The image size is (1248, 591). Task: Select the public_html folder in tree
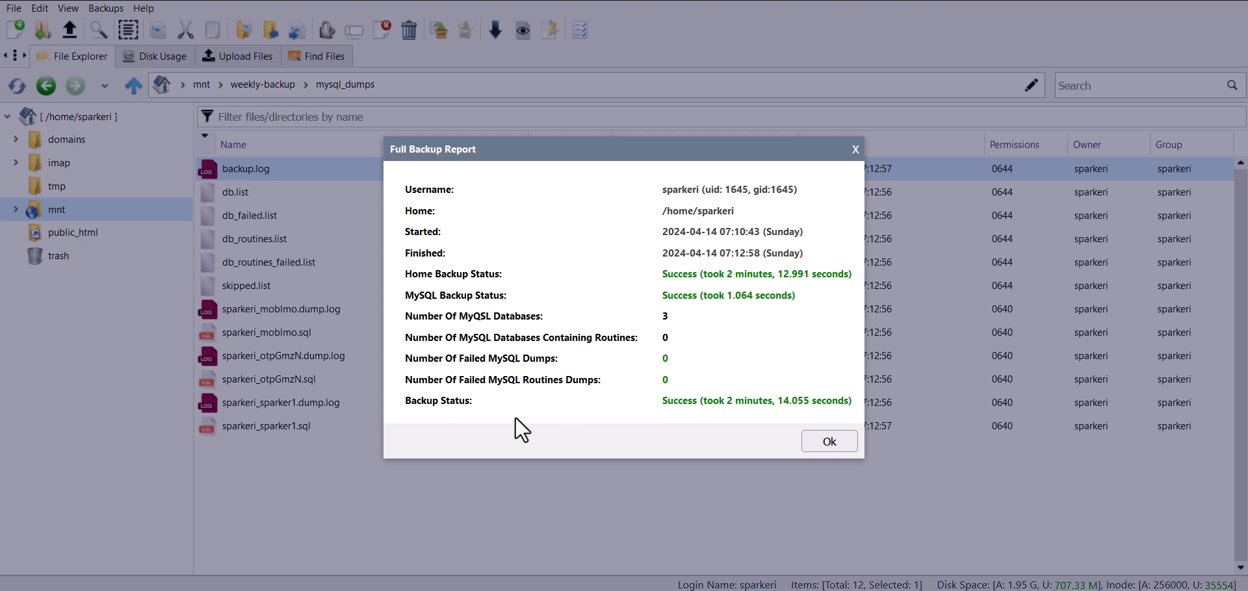tap(72, 233)
